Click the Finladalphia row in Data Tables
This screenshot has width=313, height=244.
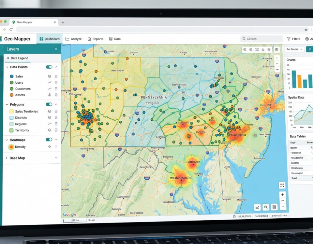click(301, 158)
